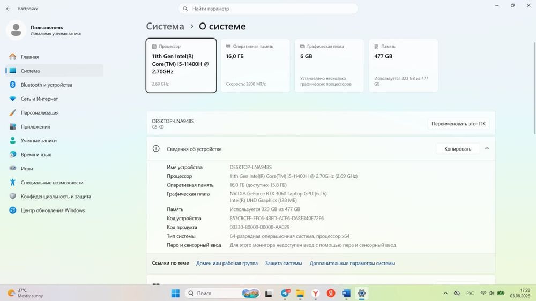Open the Защита системы link
Image resolution: width=536 pixels, height=301 pixels.
coord(284,264)
